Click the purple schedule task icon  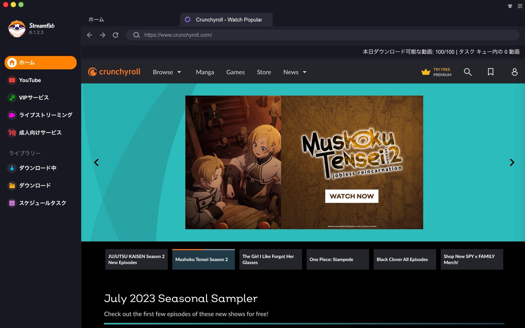[x=12, y=203]
